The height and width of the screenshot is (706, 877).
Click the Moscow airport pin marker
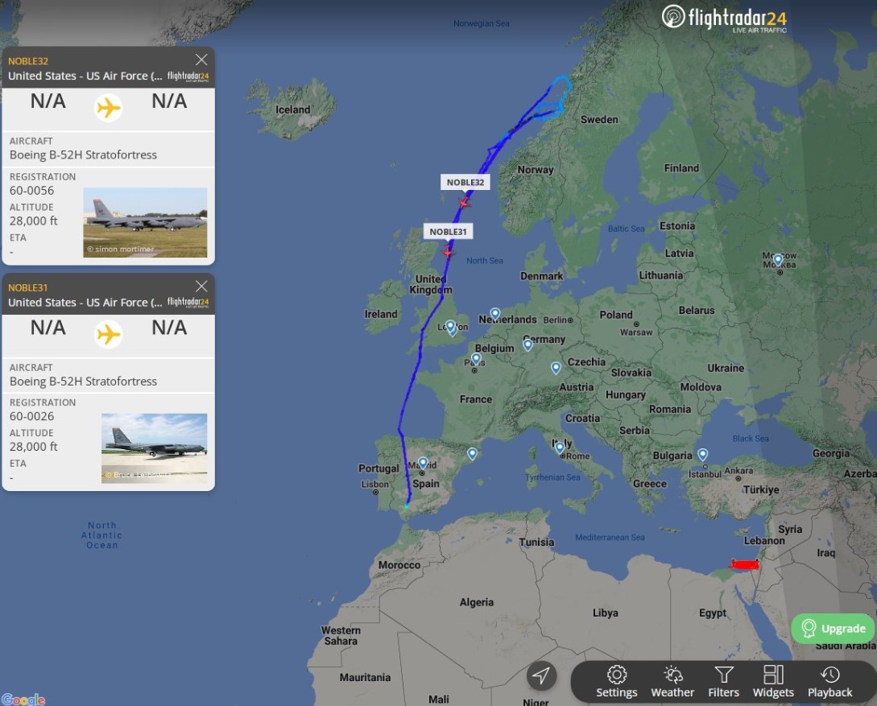pos(777,259)
